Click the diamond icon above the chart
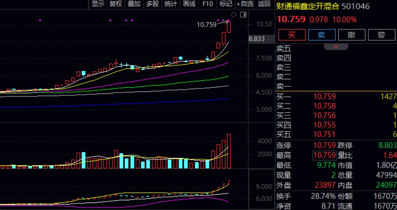 [234, 15]
